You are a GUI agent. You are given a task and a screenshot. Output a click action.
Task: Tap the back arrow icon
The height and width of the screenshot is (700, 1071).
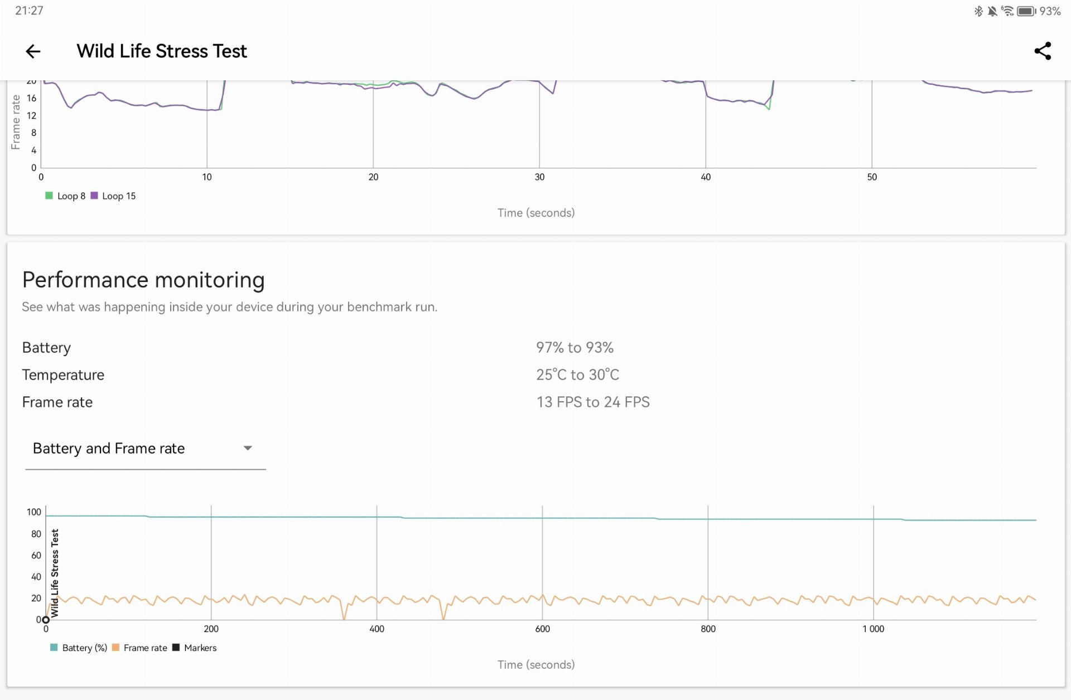coord(33,51)
